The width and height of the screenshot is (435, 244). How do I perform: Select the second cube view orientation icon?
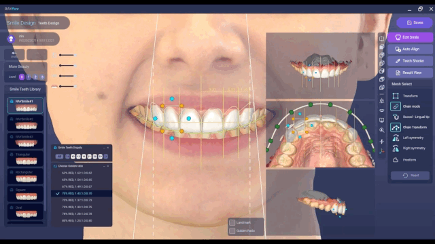(x=382, y=55)
